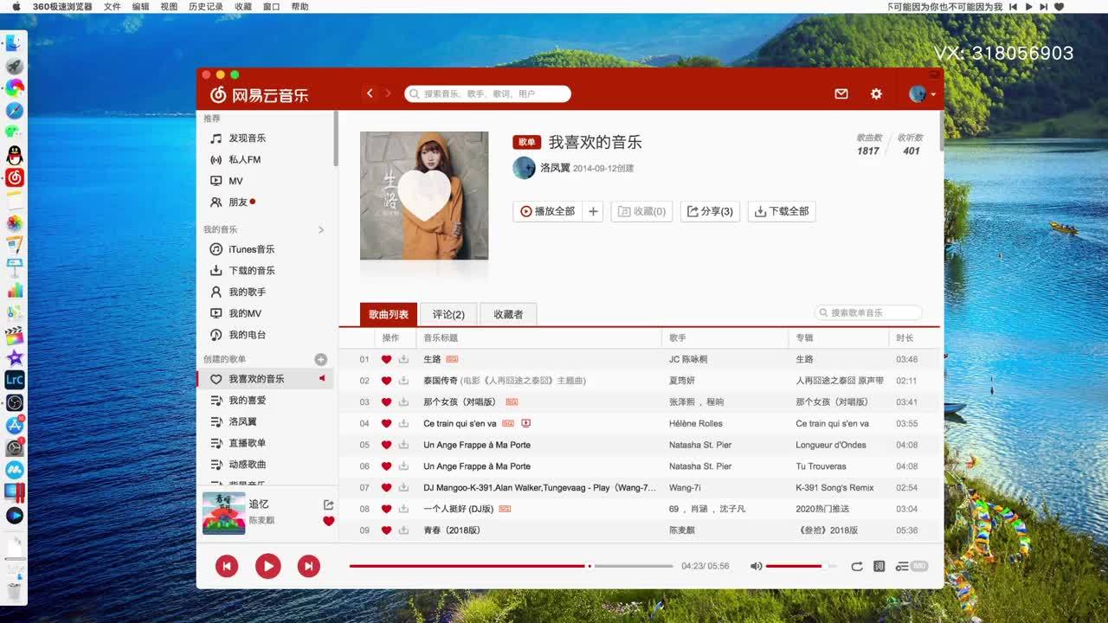This screenshot has width=1108, height=623.
Task: Click the 下载全部 button
Action: 781,211
